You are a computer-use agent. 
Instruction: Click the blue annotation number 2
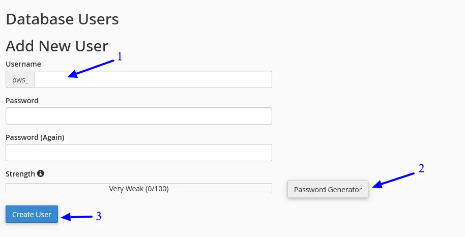421,168
